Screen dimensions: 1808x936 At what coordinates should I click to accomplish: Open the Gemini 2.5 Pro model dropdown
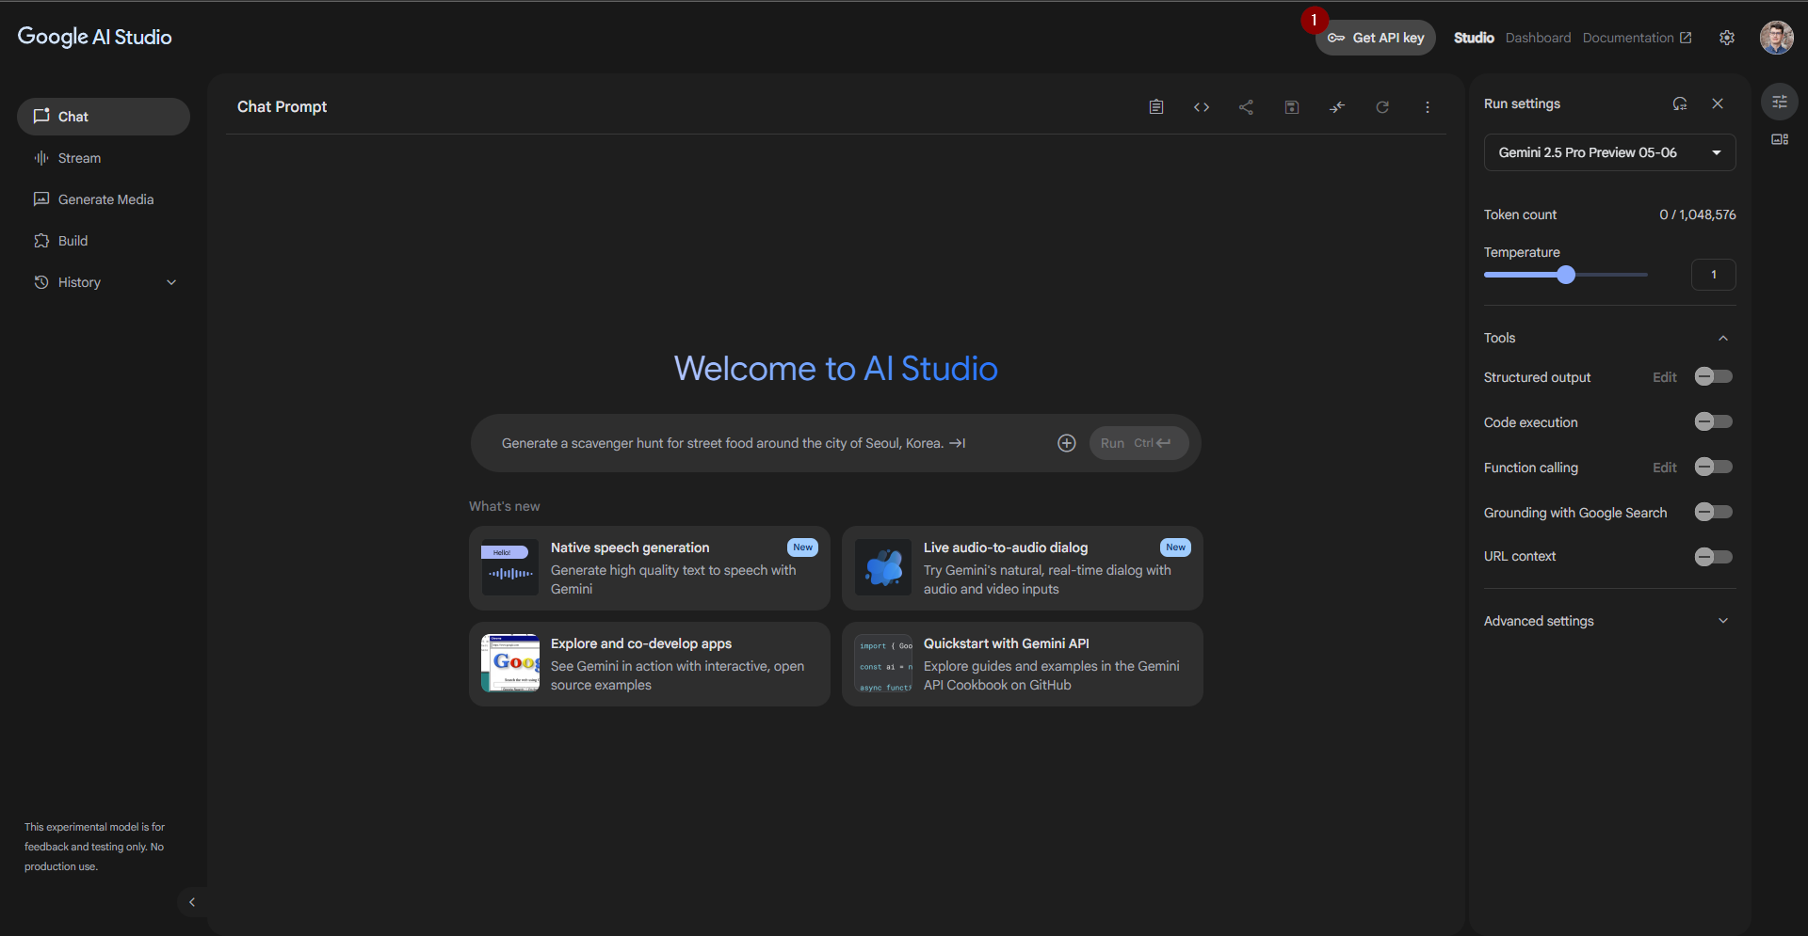click(1609, 152)
